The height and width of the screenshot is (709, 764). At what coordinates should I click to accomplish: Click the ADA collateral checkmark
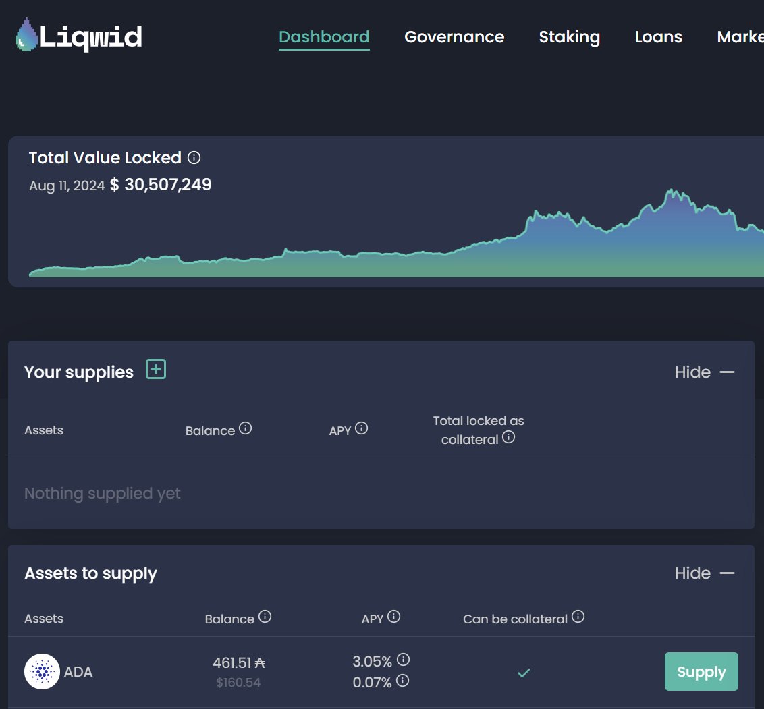[524, 673]
